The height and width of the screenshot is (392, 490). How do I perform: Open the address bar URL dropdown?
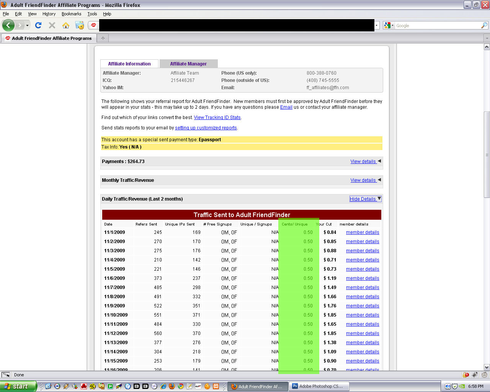click(377, 25)
